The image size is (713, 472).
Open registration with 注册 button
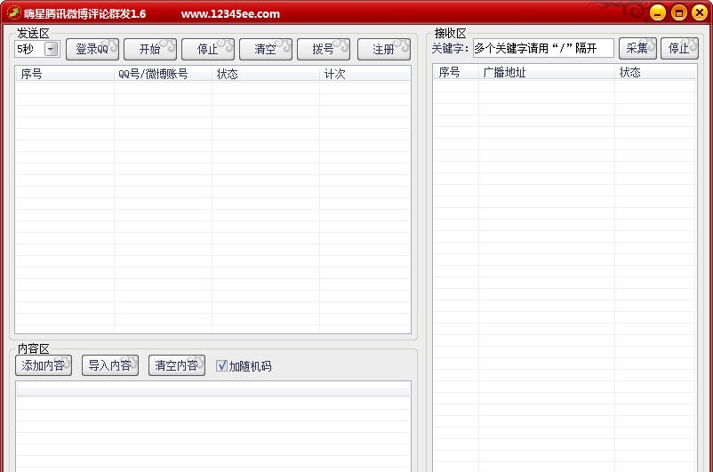tap(384, 49)
